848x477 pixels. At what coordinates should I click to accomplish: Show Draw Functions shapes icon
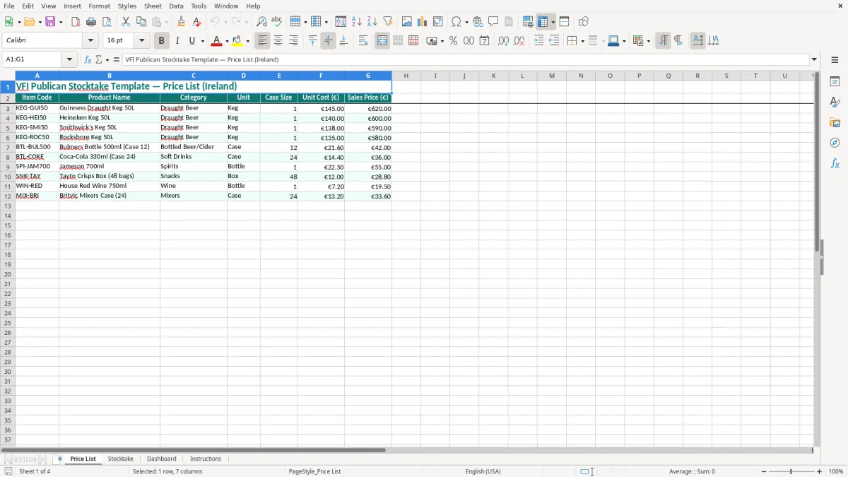(584, 22)
